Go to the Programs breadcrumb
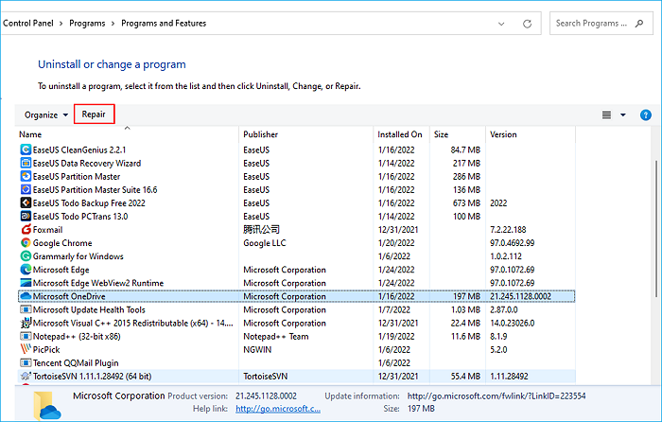 point(87,24)
